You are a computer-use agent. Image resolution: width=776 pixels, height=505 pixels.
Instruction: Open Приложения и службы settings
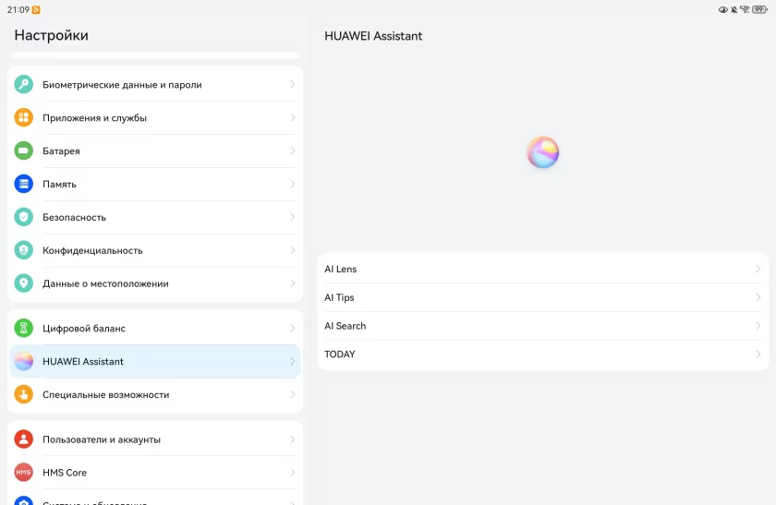pos(155,118)
